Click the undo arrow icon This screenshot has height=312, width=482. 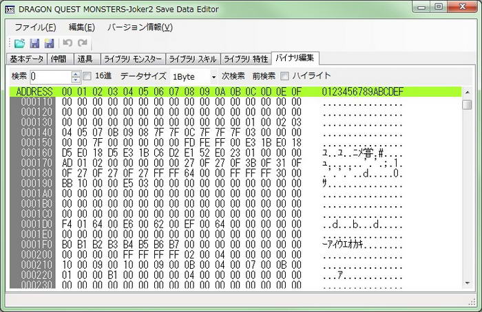click(x=67, y=43)
